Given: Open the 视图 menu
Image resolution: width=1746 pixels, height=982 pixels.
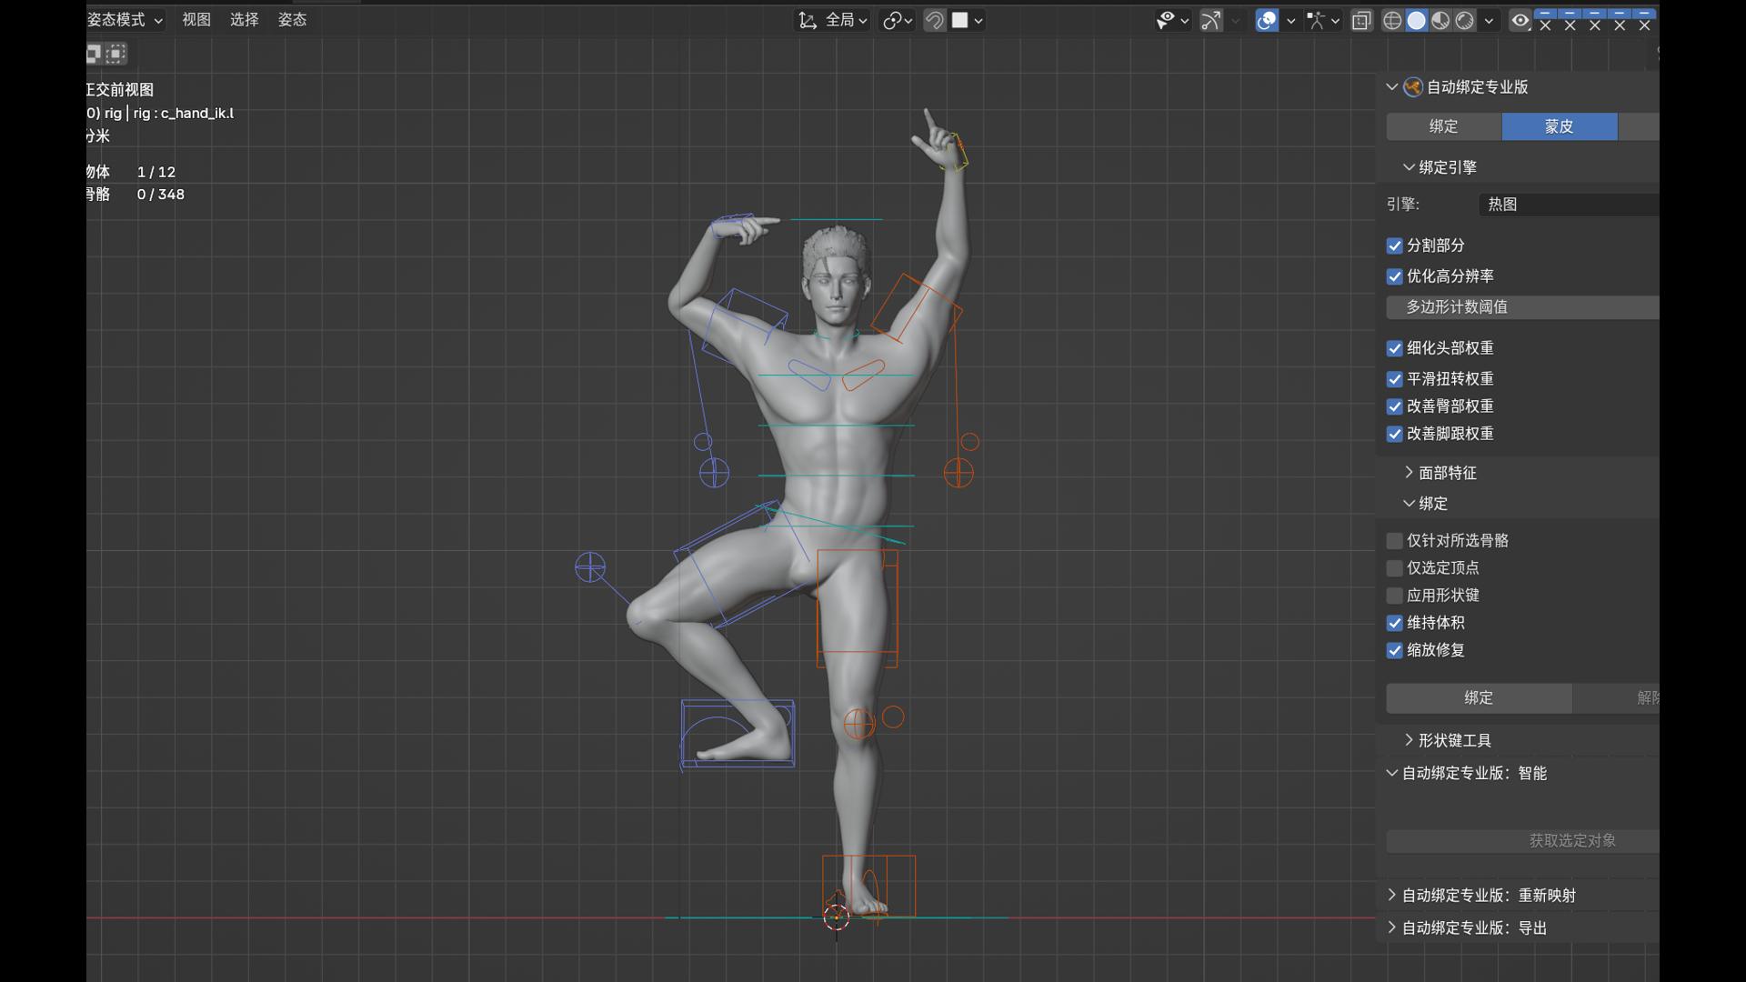Looking at the screenshot, I should coord(196,20).
